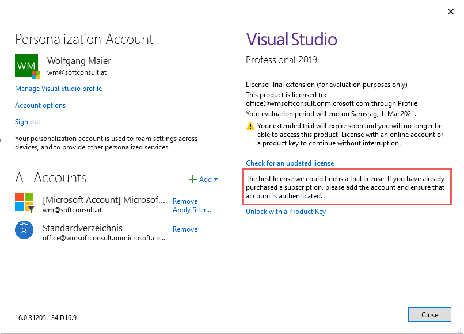Sign out of the personalization account

coord(27,121)
